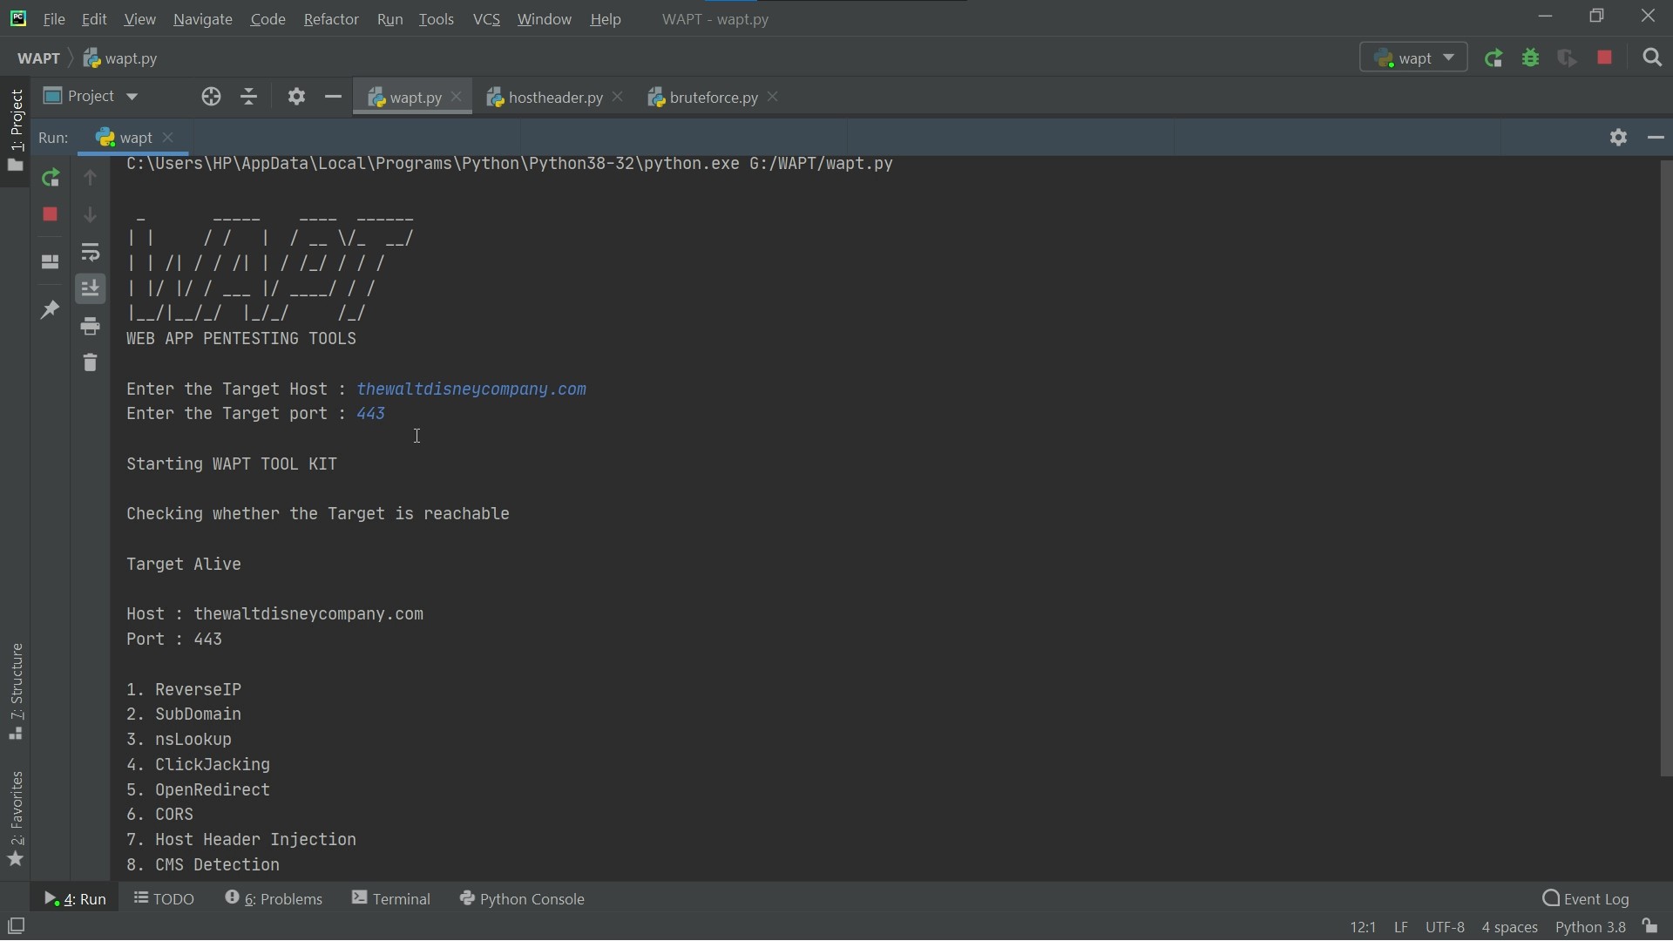This screenshot has height=941, width=1673.
Task: Click the Up the Stack Trace arrow
Action: [91, 178]
